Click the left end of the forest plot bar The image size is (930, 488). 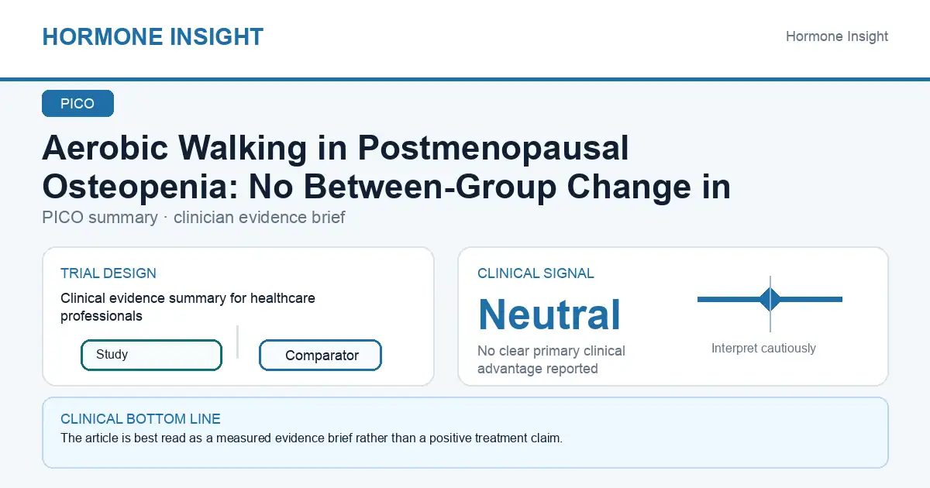tap(701, 299)
